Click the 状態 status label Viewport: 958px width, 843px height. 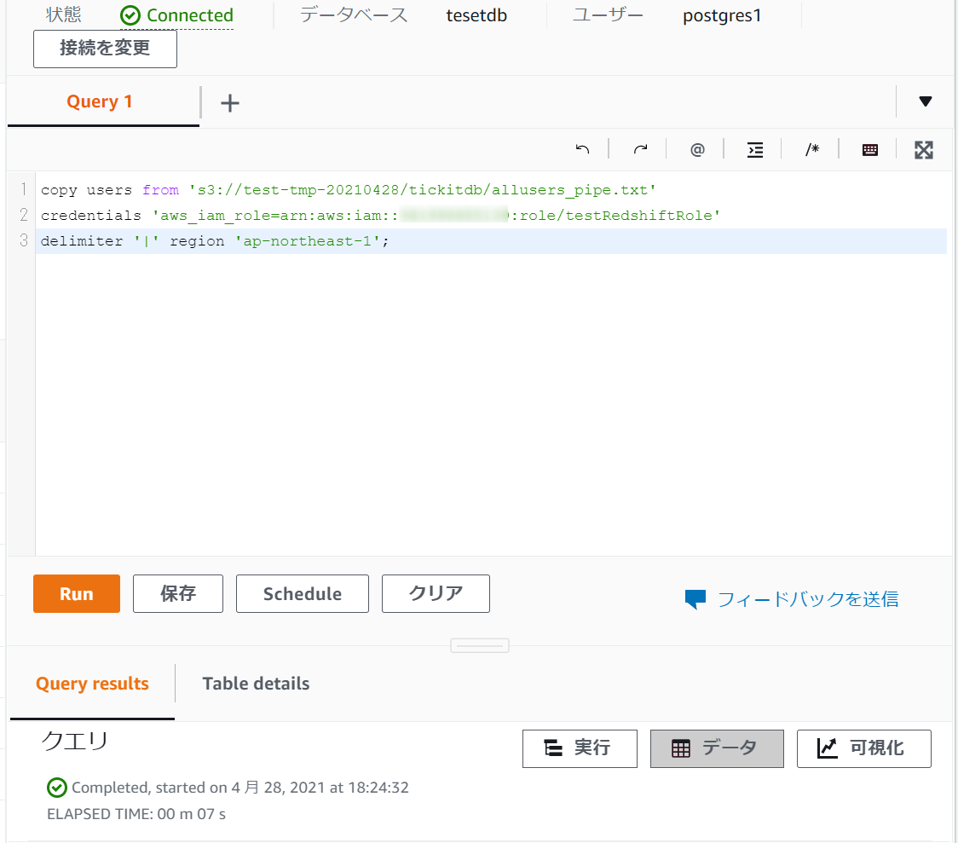pos(63,14)
